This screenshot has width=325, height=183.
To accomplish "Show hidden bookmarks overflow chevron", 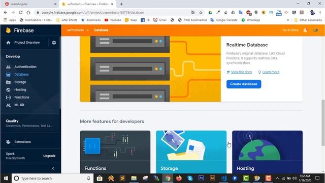I will pyautogui.click(x=288, y=20).
